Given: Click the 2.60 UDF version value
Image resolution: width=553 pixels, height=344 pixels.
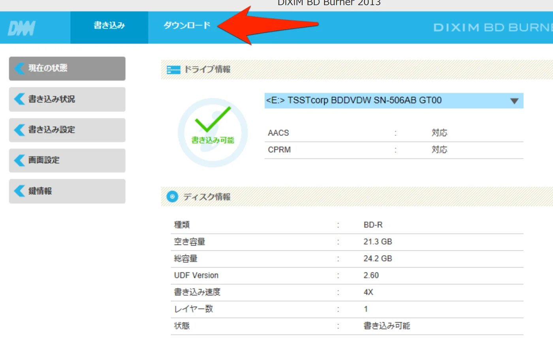Looking at the screenshot, I should click(371, 275).
